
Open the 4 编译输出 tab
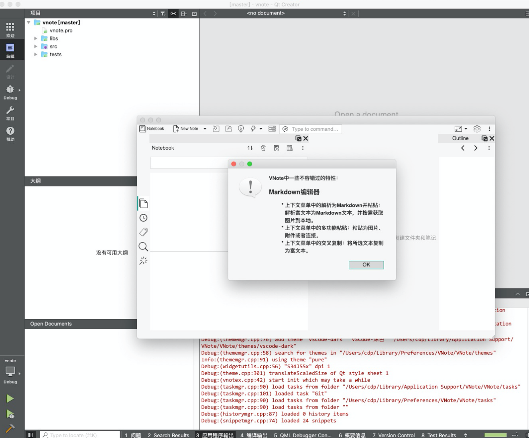tap(254, 435)
